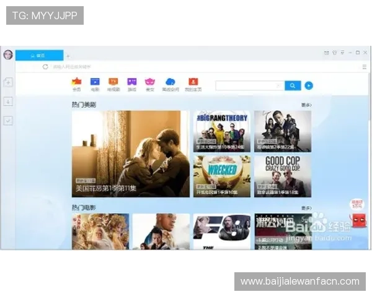The height and width of the screenshot is (297, 372).
Task: Click 更多 link beside 热门电影
Action: 306,209
